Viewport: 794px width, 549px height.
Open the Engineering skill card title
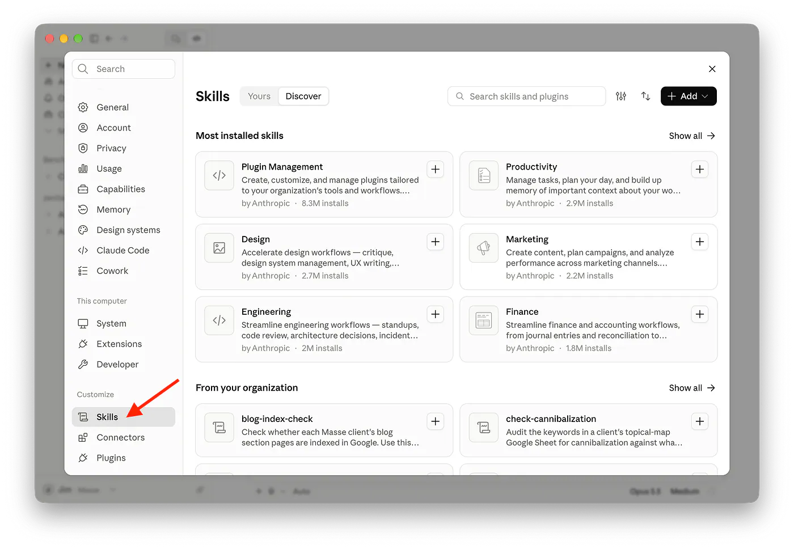pos(266,312)
